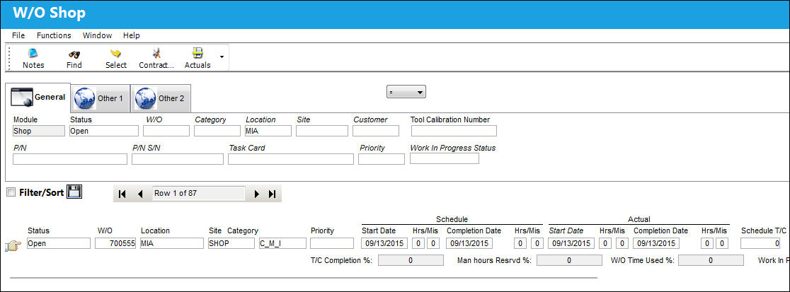Click the Tool Calibration Number field
Viewport: 790px width, 292px height.
[x=454, y=131]
